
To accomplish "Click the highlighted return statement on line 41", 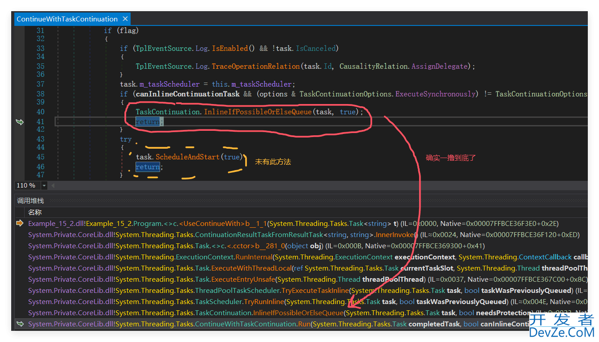I will click(150, 121).
